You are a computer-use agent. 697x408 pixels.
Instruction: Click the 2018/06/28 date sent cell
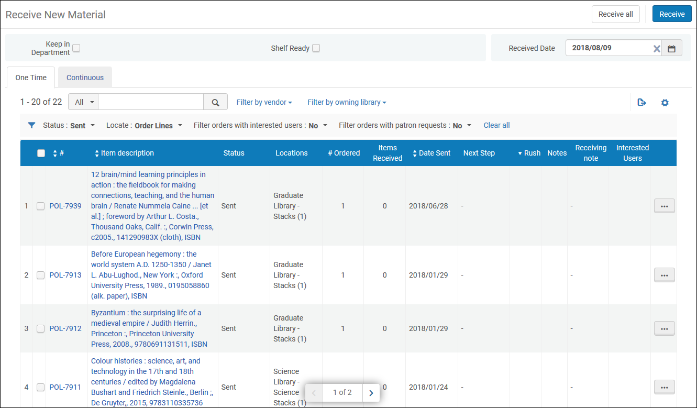click(x=428, y=206)
